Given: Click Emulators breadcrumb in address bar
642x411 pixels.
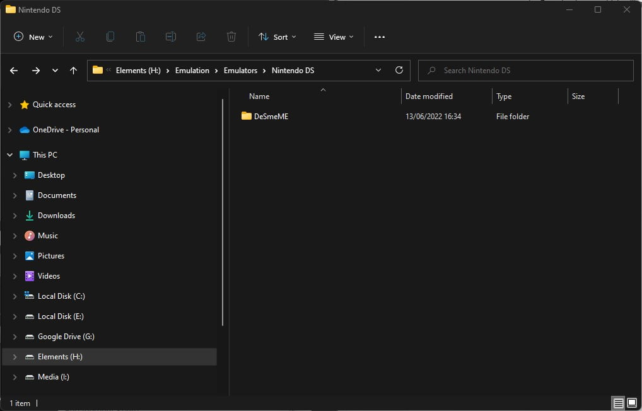Looking at the screenshot, I should click(x=240, y=71).
